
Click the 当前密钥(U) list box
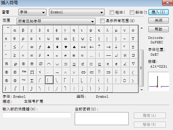[x=101, y=118]
